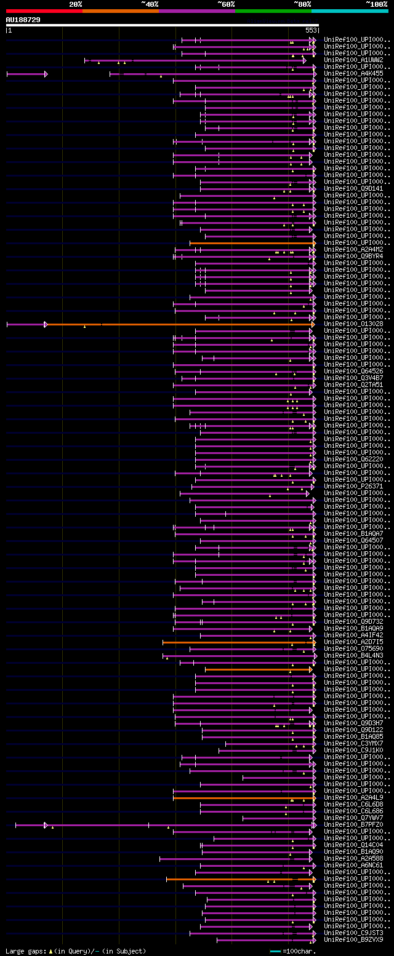Open hit UniRef100_O13028
Screen dimensions: 394x956
coord(353,324)
